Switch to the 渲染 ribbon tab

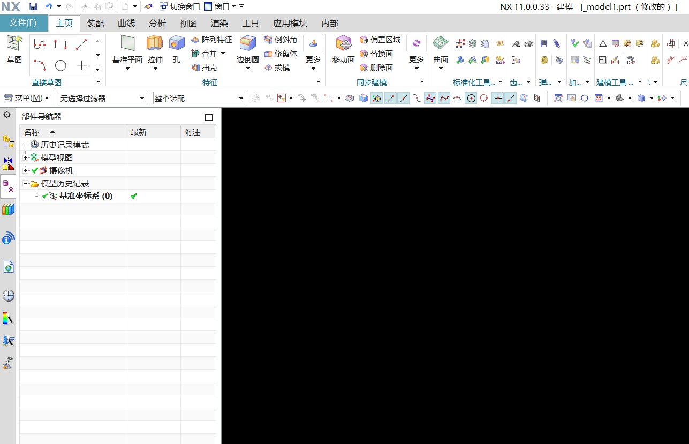tap(219, 23)
